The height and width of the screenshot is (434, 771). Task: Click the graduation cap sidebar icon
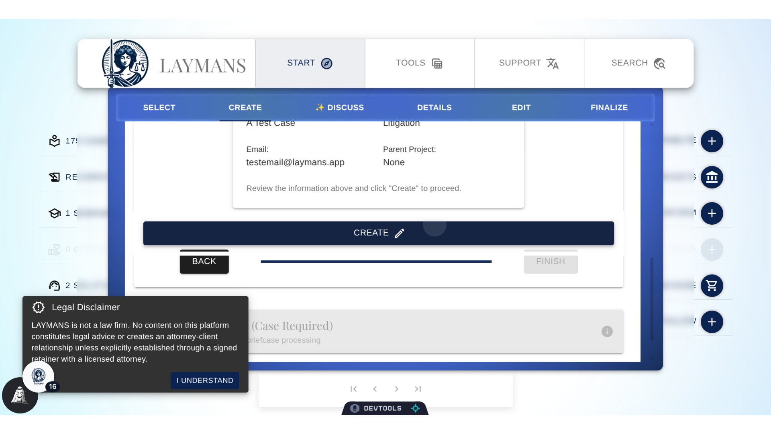click(55, 213)
